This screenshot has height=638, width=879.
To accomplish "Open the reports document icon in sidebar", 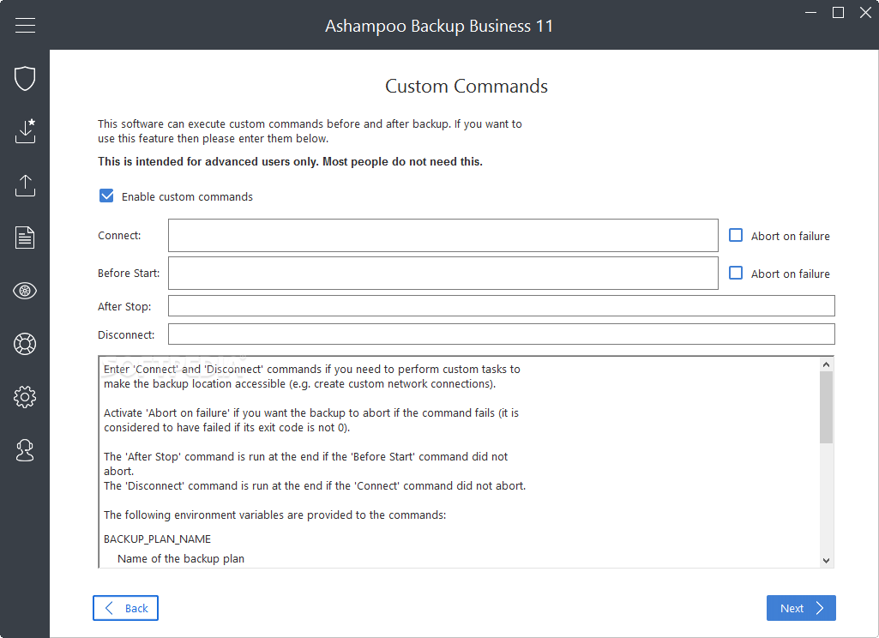I will click(25, 238).
